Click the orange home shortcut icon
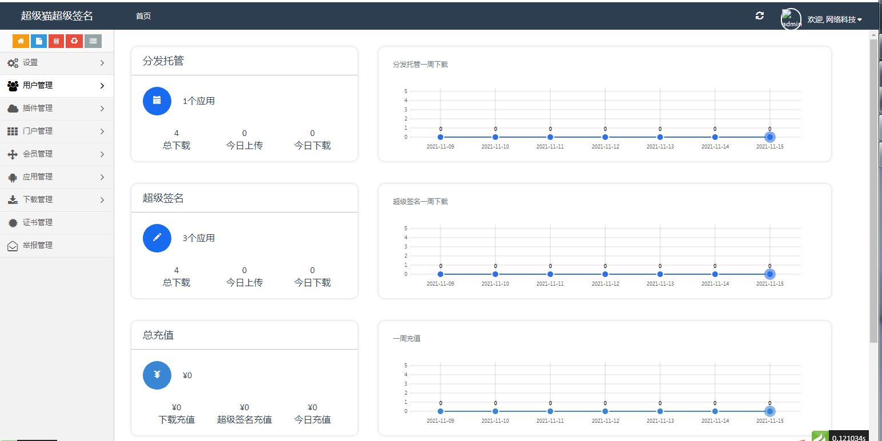 click(x=21, y=41)
